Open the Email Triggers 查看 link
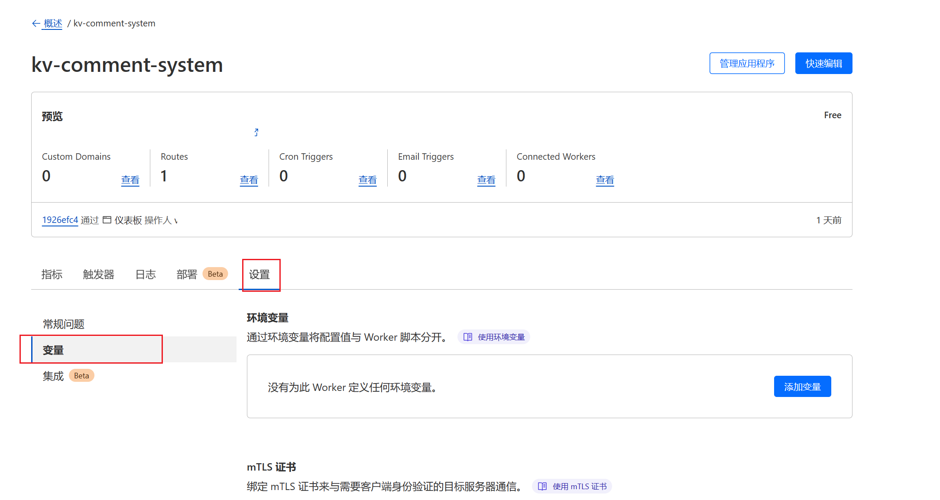The height and width of the screenshot is (500, 940). pyautogui.click(x=486, y=180)
